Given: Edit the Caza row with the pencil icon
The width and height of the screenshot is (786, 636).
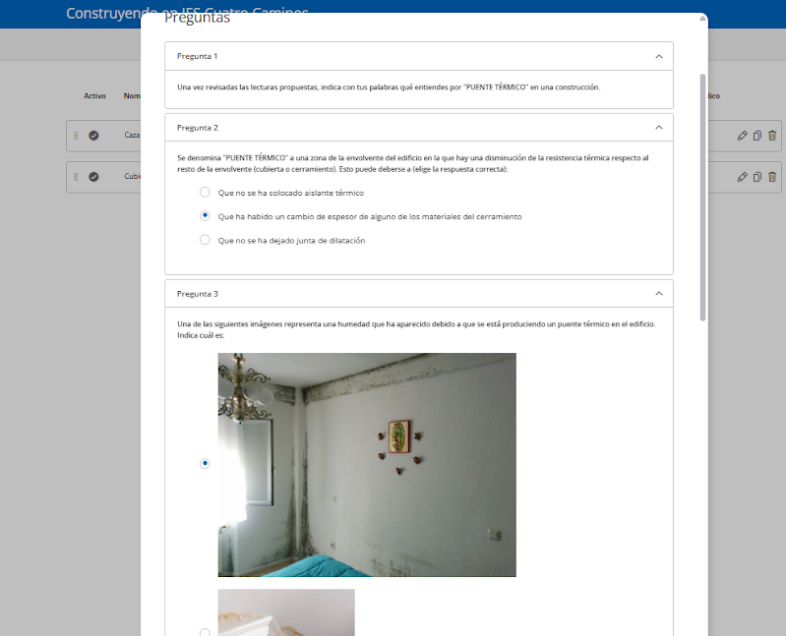Looking at the screenshot, I should [x=743, y=136].
